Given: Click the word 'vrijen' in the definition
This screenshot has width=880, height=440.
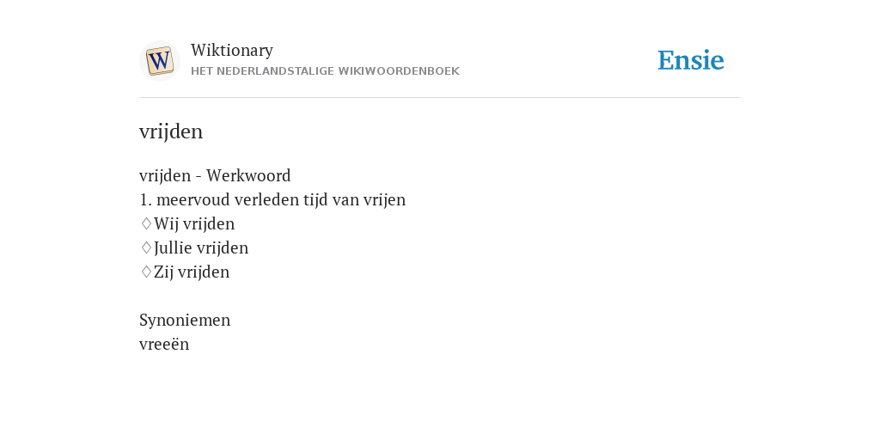Looking at the screenshot, I should [384, 199].
